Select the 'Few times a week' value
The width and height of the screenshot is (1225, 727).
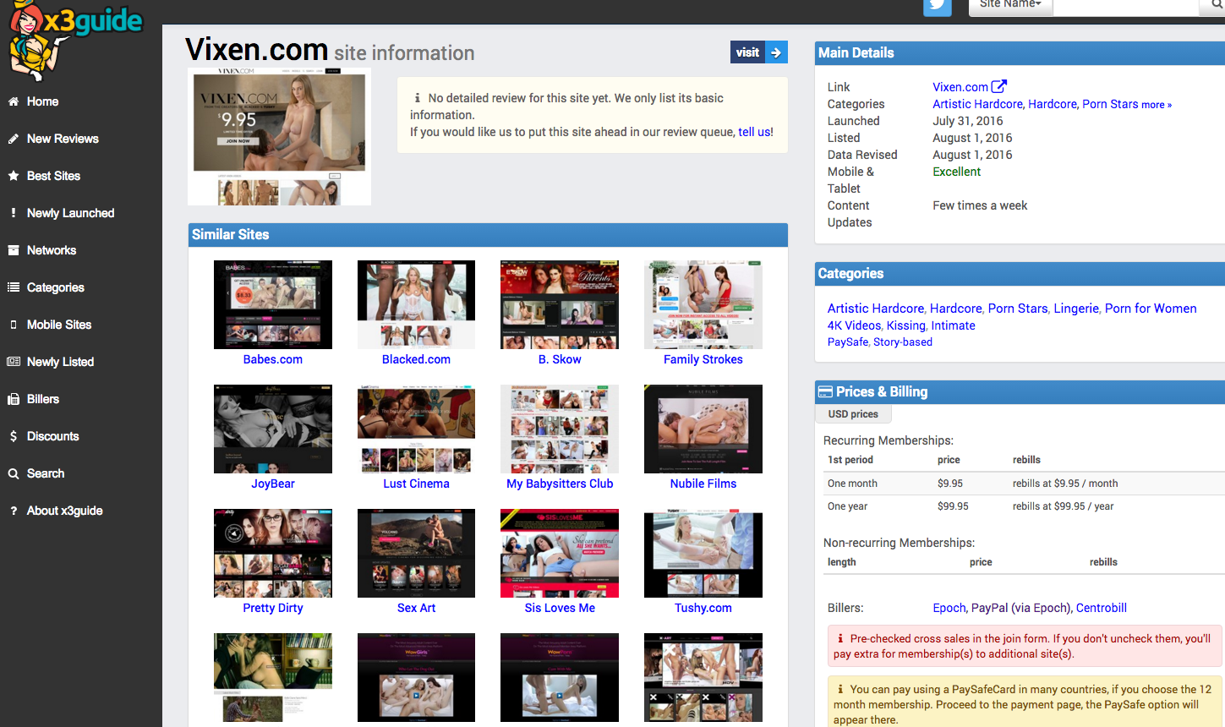pyautogui.click(x=980, y=205)
